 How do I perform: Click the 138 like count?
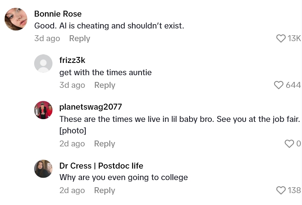[294, 190]
